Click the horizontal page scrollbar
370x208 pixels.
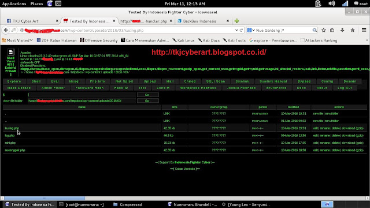click(45, 198)
